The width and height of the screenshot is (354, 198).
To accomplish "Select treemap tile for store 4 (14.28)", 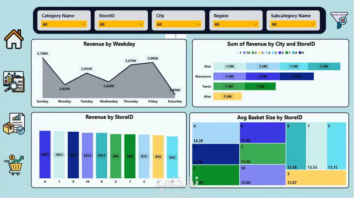I will (215, 133).
